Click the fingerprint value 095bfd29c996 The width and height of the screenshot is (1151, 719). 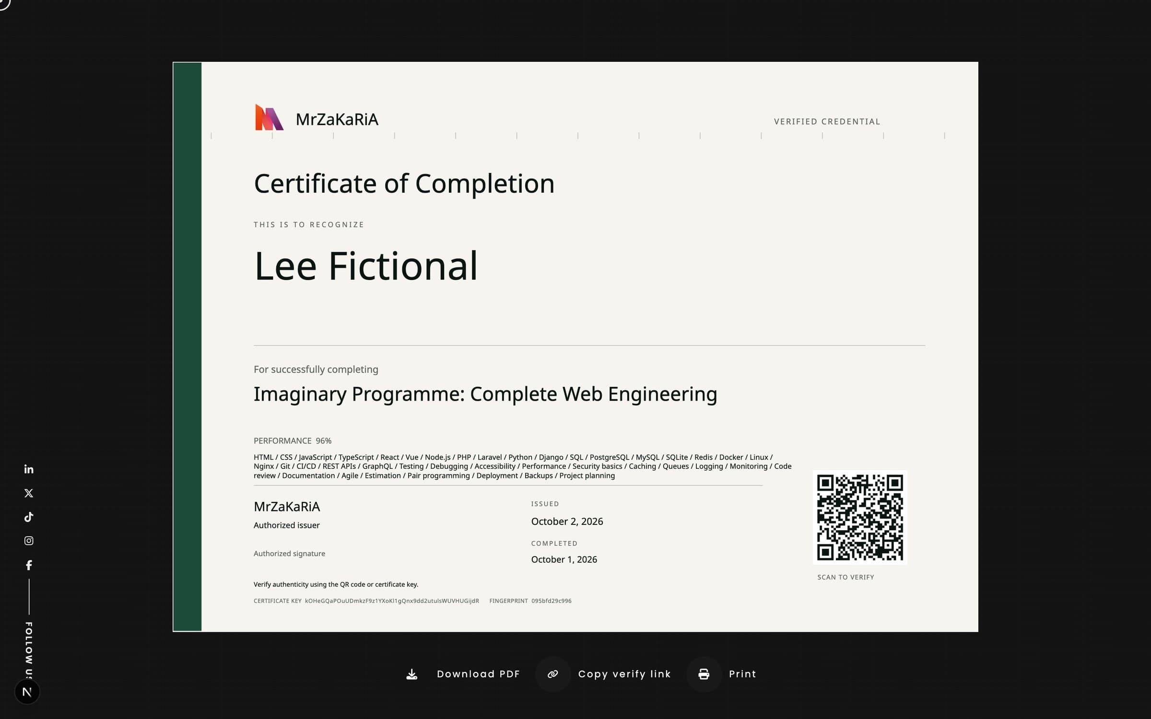click(551, 601)
